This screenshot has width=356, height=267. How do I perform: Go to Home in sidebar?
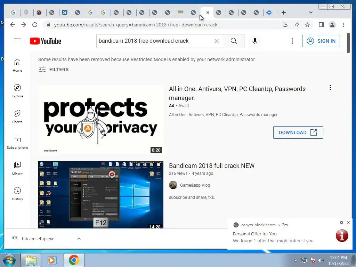17,65
